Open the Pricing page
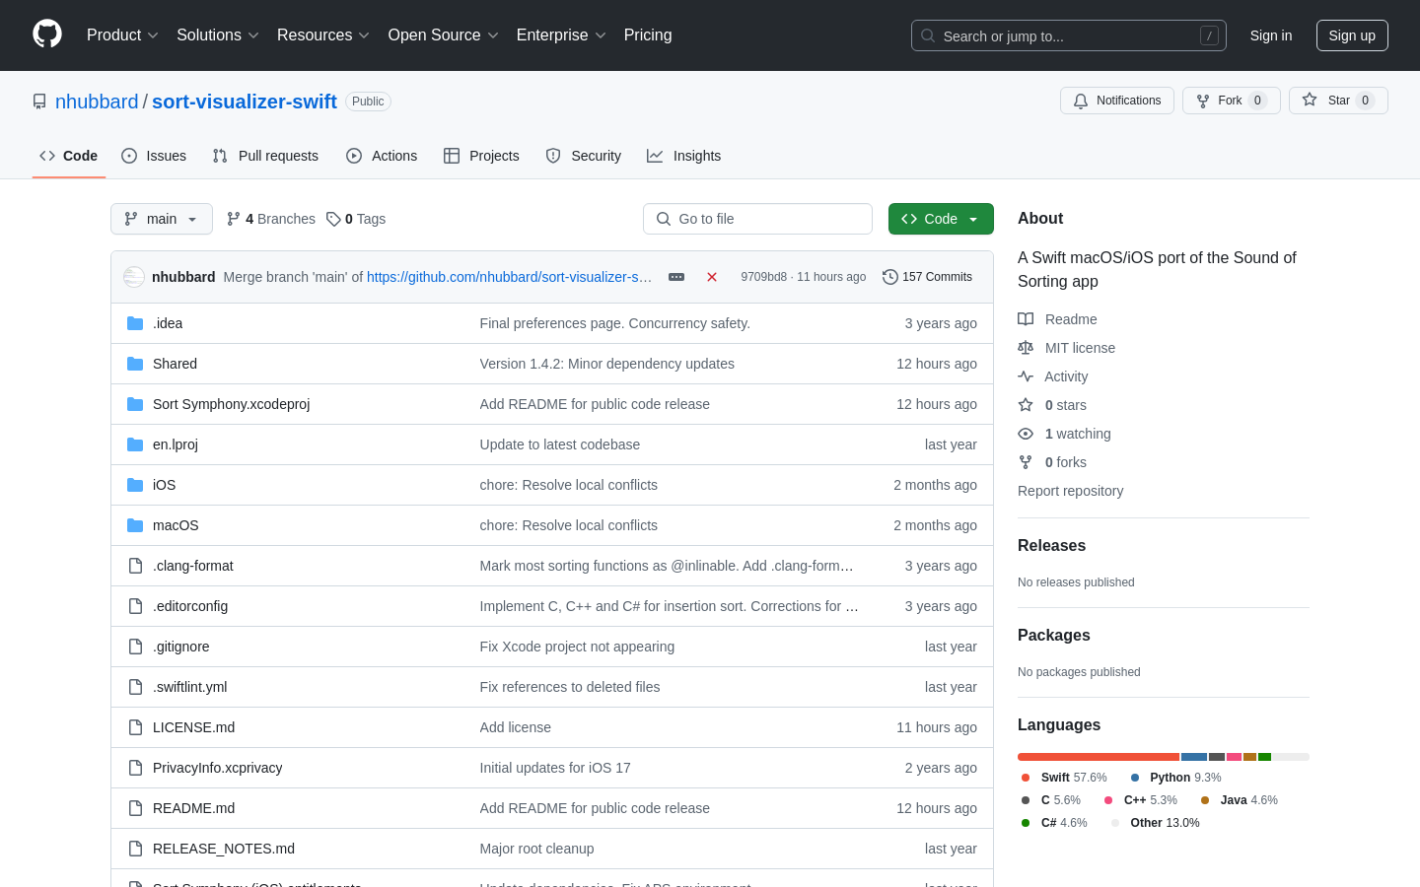 click(648, 35)
